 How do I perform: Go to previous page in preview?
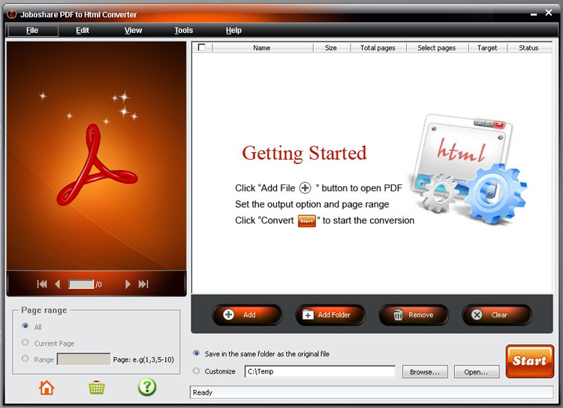58,284
